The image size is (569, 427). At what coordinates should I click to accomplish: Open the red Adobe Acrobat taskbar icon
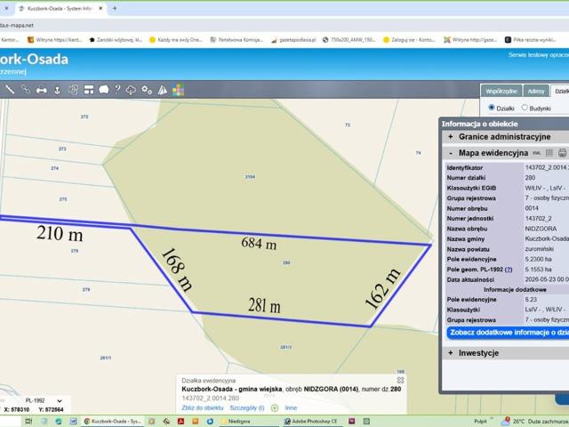(x=180, y=421)
